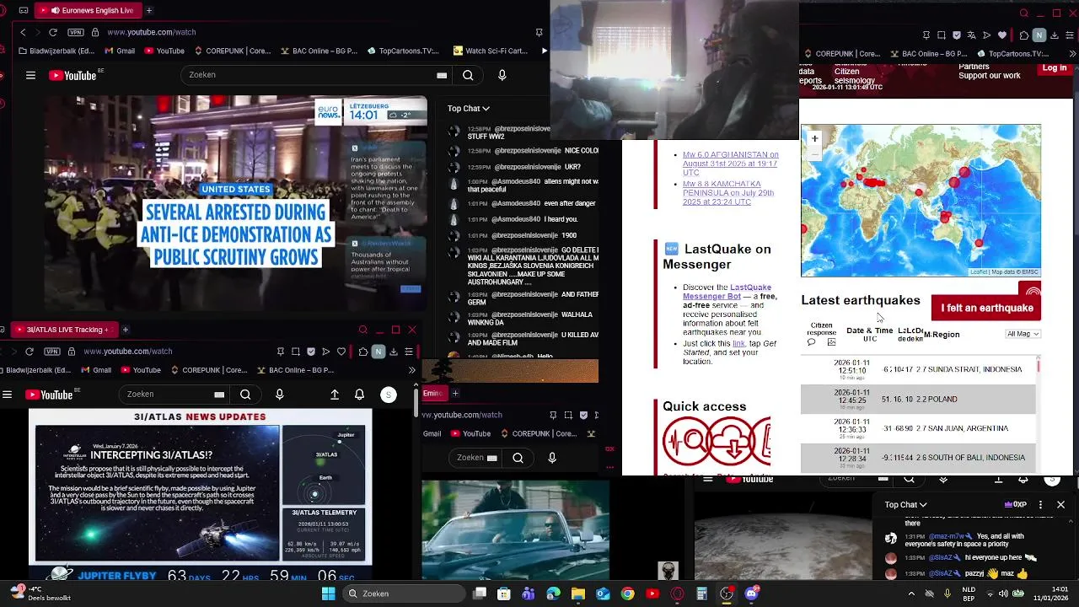Open All Mag magnitude filter dropdown
The image size is (1079, 607).
pos(1023,334)
